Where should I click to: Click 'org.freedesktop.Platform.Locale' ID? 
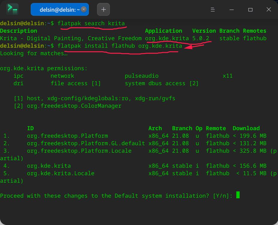tap(79, 151)
